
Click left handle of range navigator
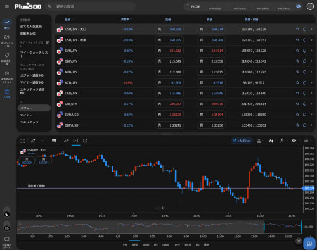pos(264,227)
